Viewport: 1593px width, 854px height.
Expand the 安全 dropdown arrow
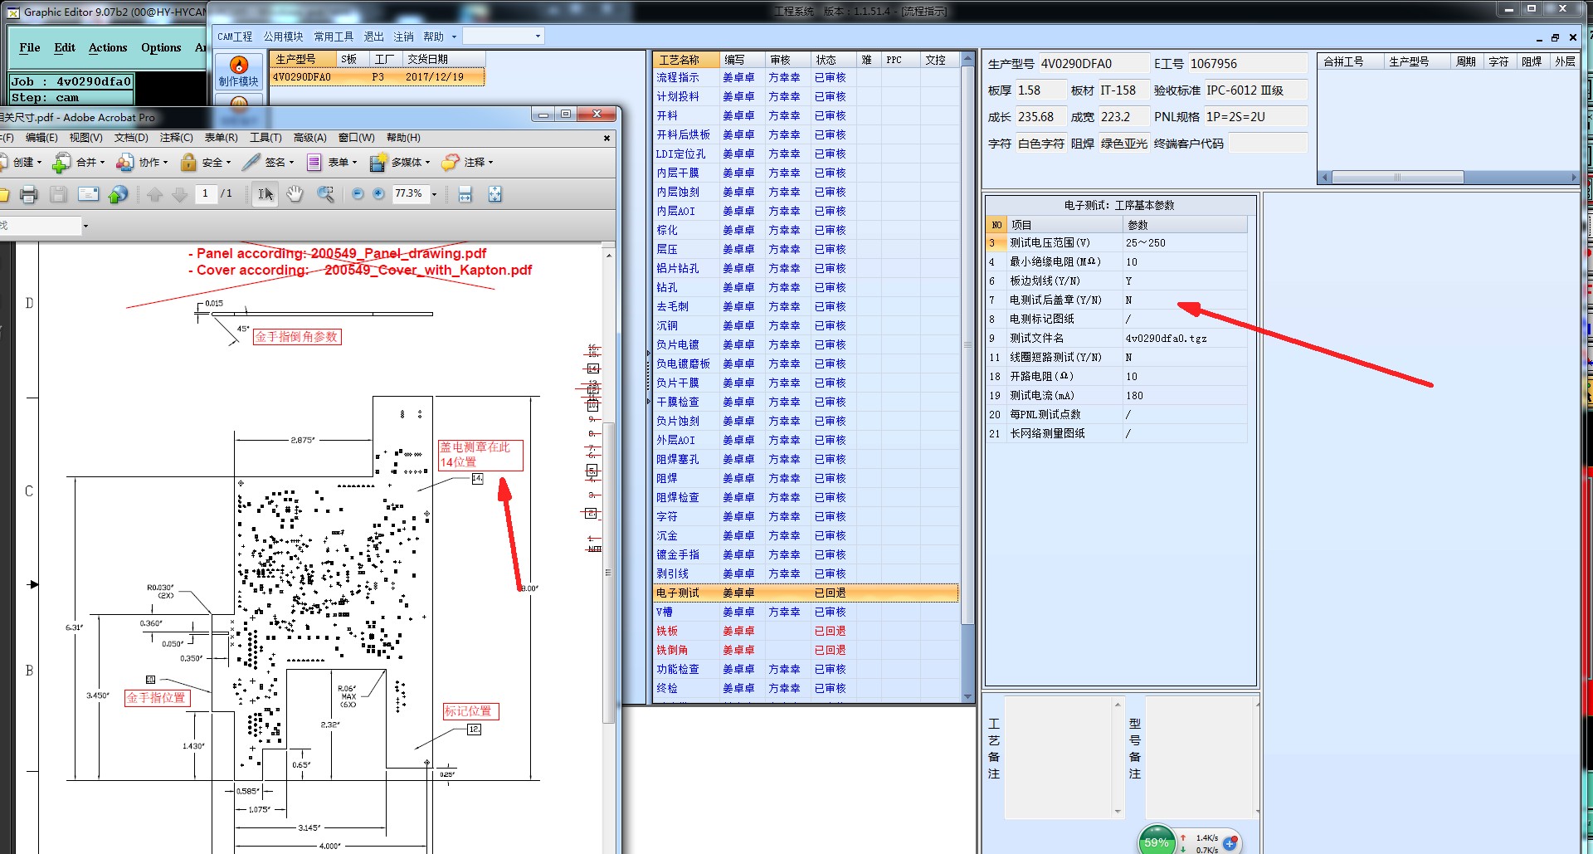tap(228, 163)
